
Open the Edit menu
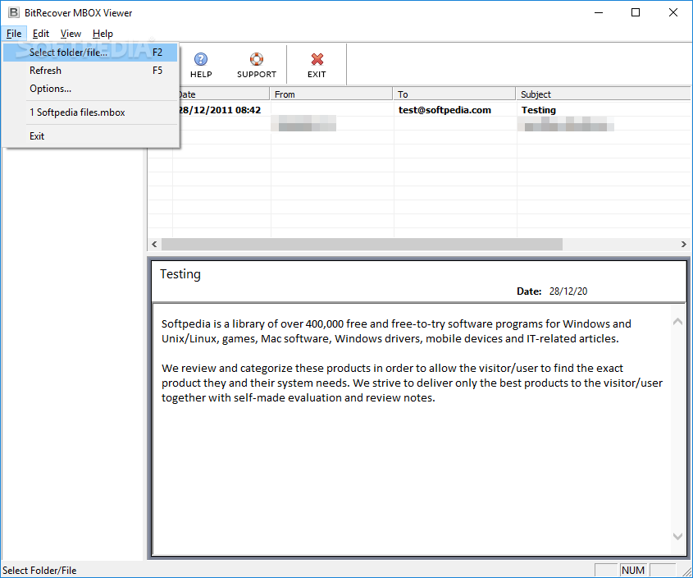point(41,34)
